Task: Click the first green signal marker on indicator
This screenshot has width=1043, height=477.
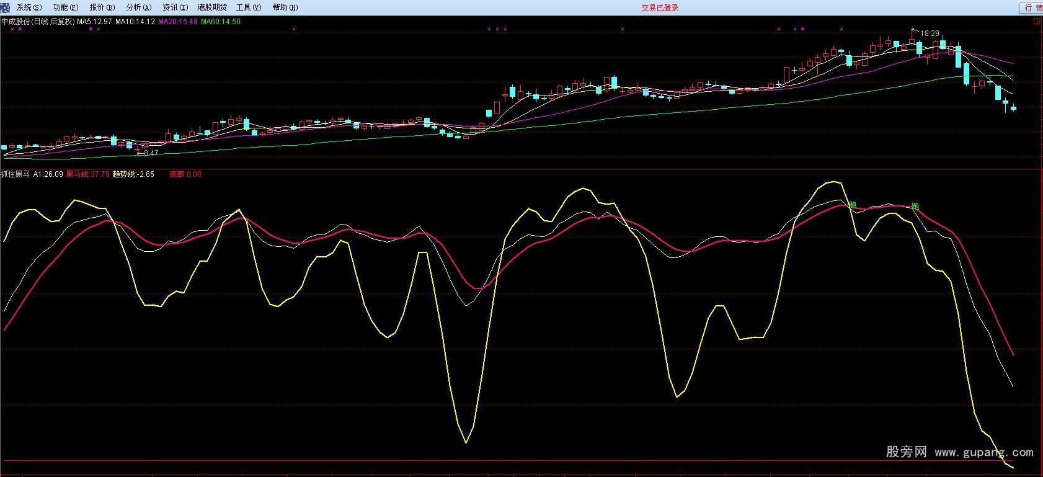Action: coord(853,205)
